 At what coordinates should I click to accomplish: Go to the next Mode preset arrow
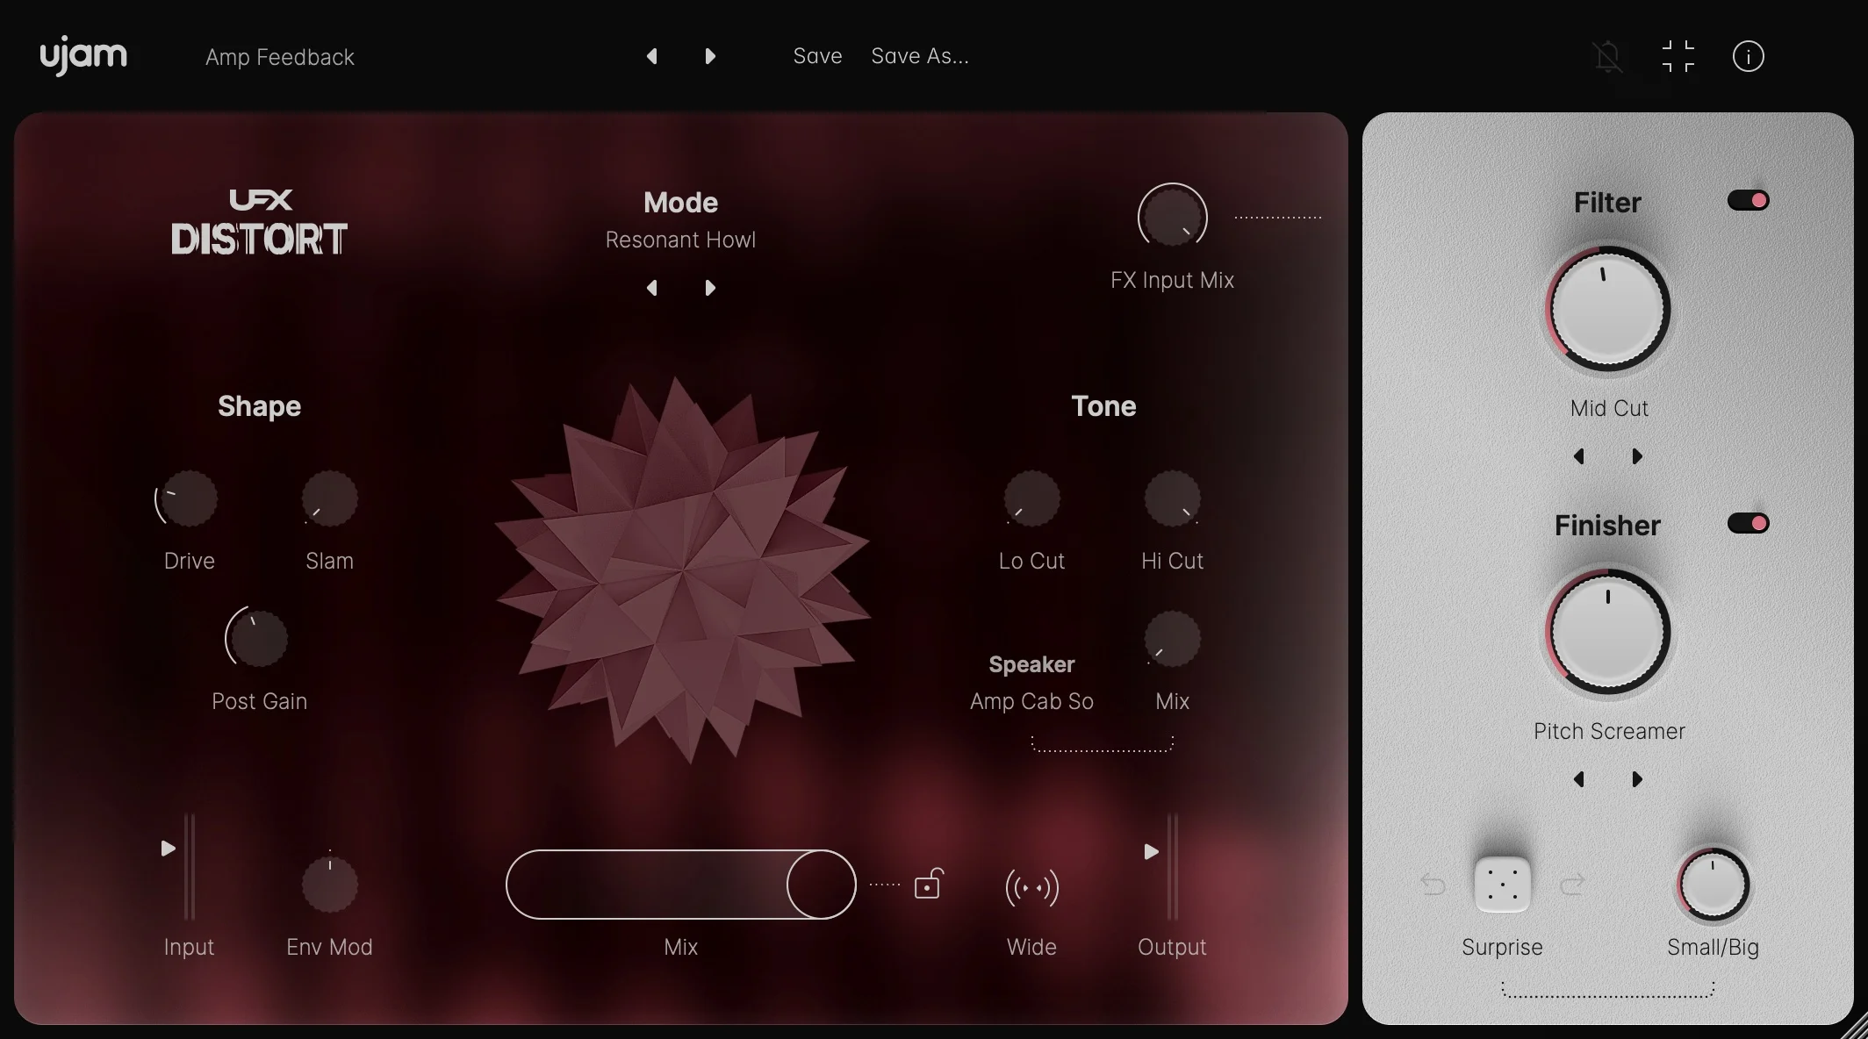click(710, 288)
